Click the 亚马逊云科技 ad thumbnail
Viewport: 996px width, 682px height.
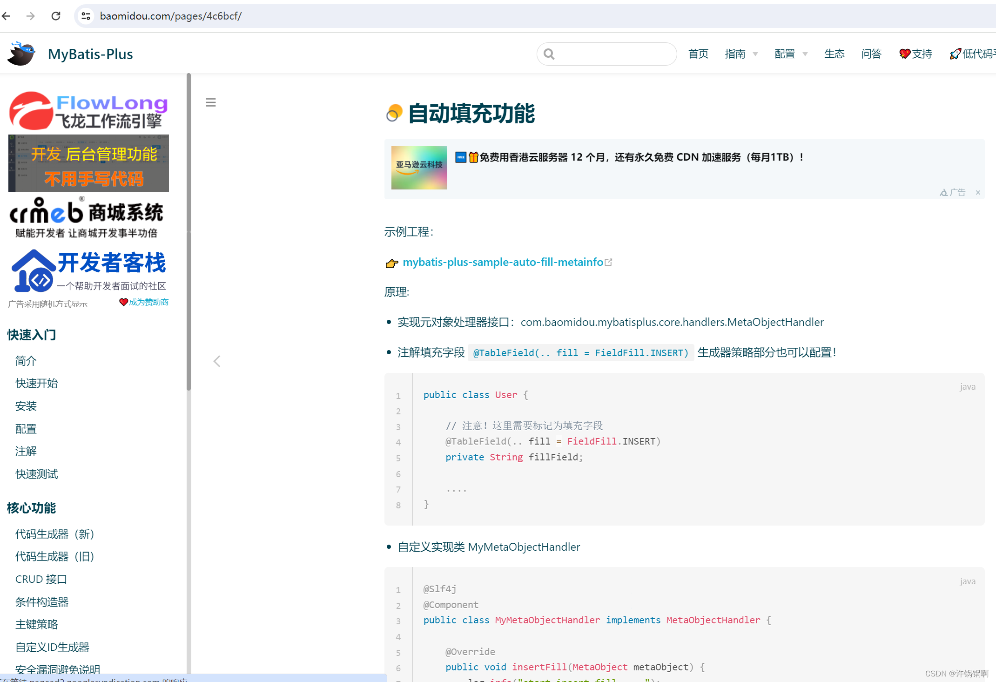(419, 168)
